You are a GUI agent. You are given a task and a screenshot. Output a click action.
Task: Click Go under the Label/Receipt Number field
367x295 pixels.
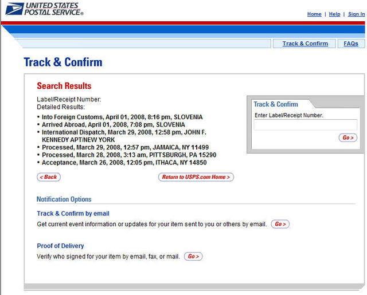348,137
